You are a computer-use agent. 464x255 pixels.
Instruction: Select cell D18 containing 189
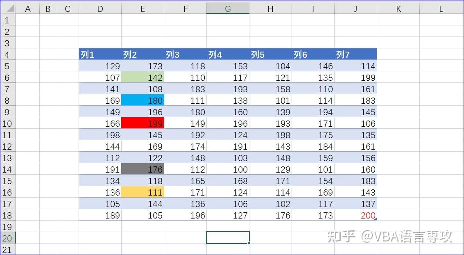click(100, 215)
